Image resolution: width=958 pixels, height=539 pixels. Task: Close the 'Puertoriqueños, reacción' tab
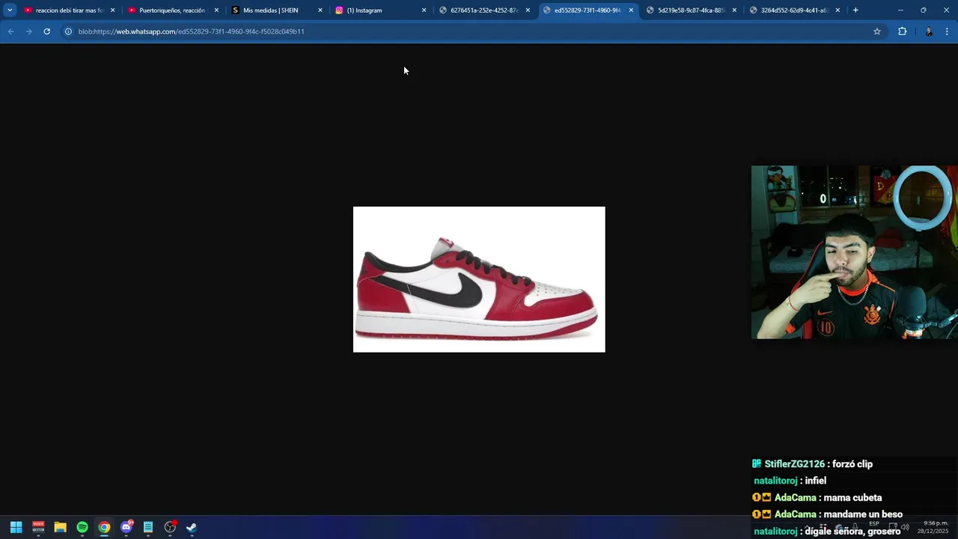(216, 10)
